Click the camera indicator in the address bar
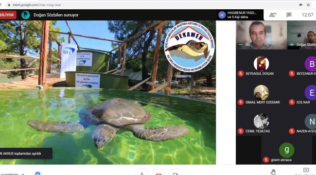The height and width of the screenshot is (175, 316). tap(300, 5)
